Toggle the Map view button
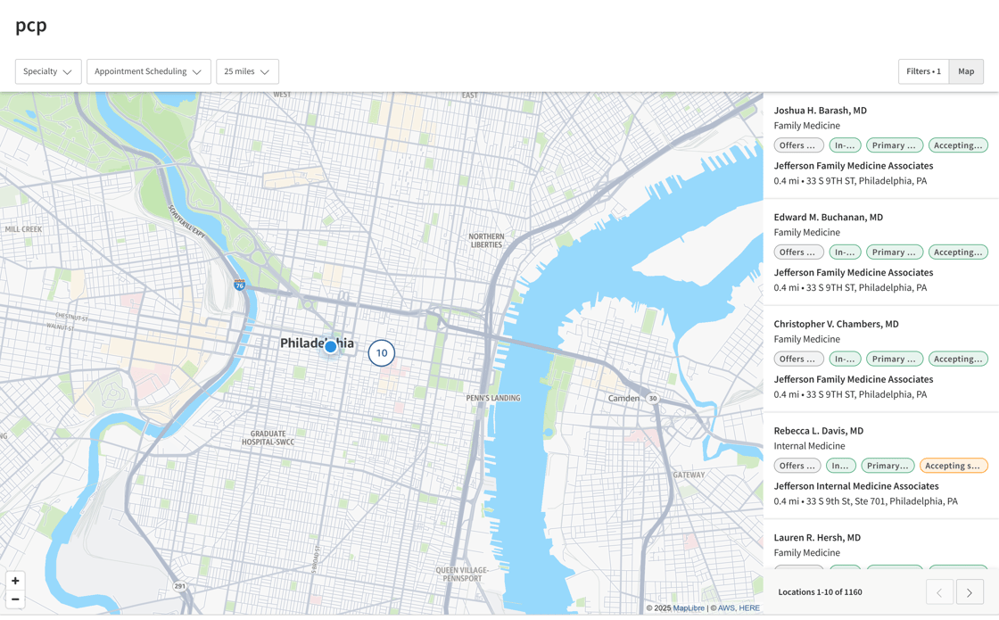 (x=966, y=71)
